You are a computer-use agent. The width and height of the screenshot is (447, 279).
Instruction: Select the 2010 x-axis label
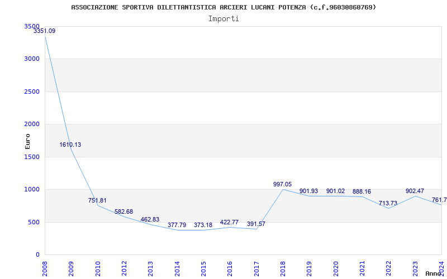[x=98, y=269]
